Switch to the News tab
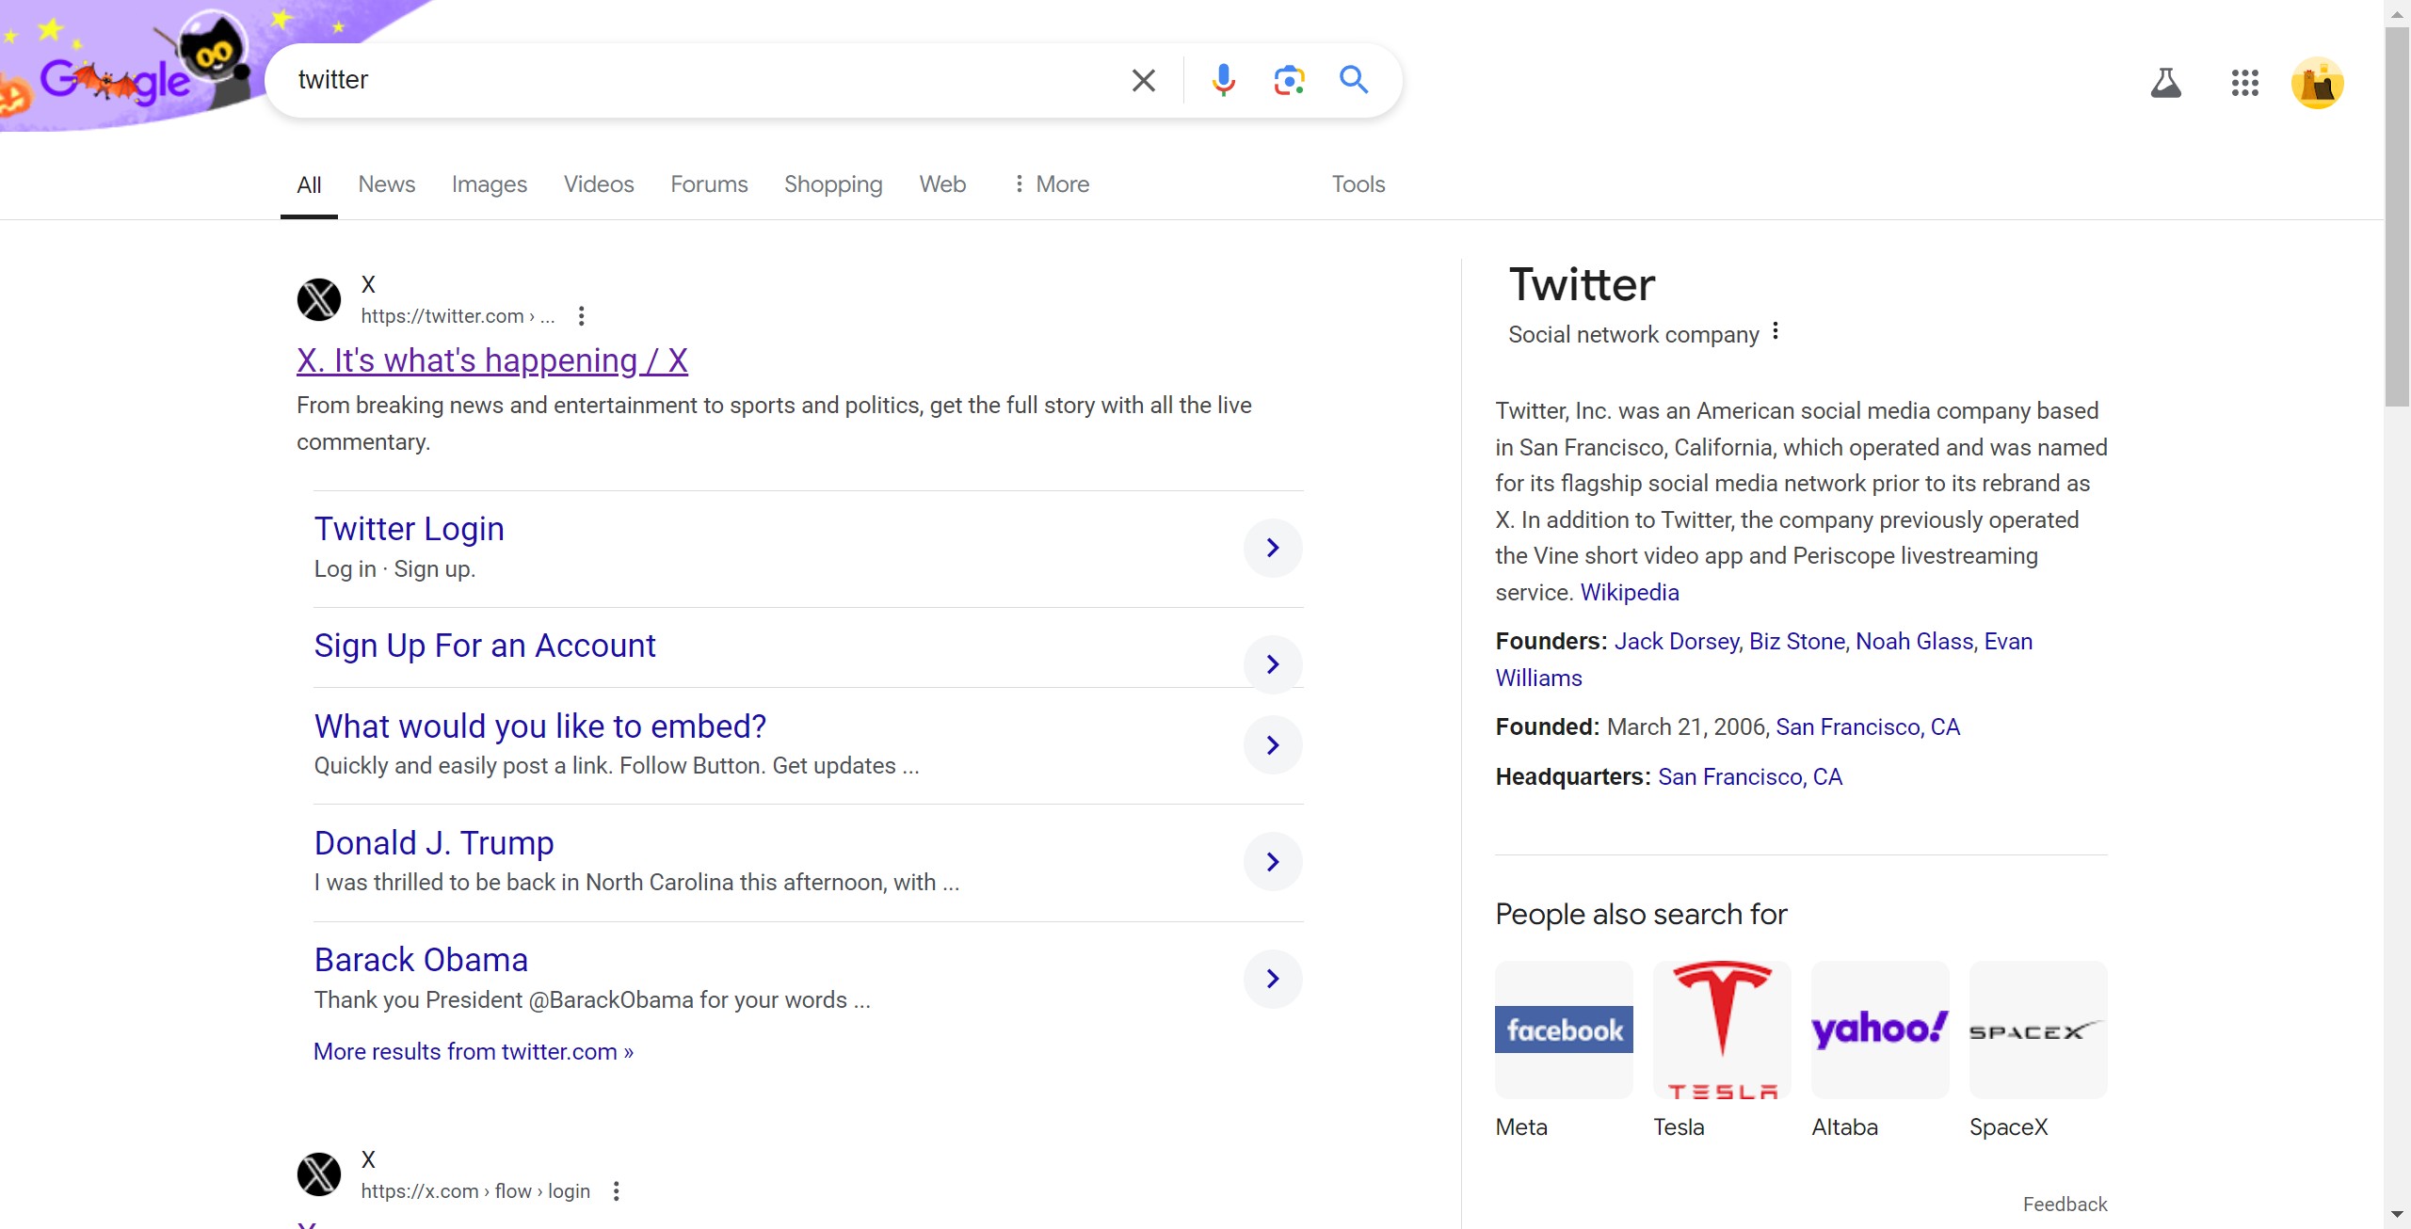Viewport: 2411px width, 1229px height. (386, 184)
